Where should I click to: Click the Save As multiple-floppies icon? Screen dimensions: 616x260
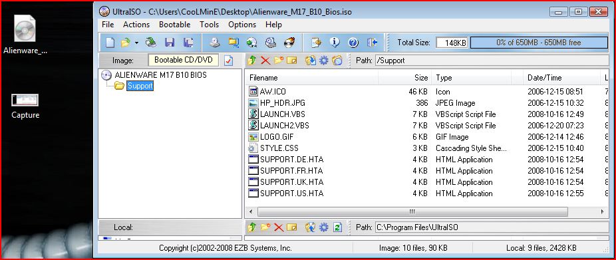[x=188, y=43]
